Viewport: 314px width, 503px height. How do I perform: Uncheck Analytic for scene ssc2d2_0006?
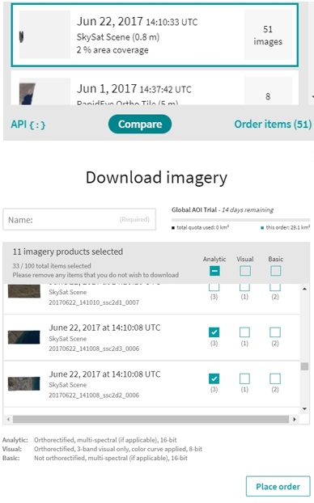[214, 378]
